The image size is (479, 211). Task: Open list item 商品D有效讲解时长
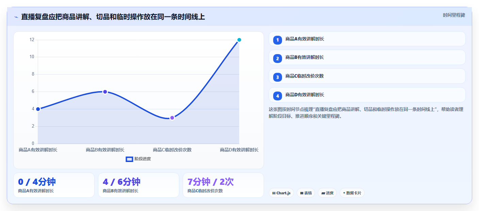click(367, 95)
